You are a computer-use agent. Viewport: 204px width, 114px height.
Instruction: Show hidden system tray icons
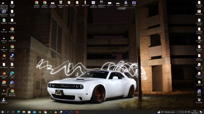(x=178, y=112)
